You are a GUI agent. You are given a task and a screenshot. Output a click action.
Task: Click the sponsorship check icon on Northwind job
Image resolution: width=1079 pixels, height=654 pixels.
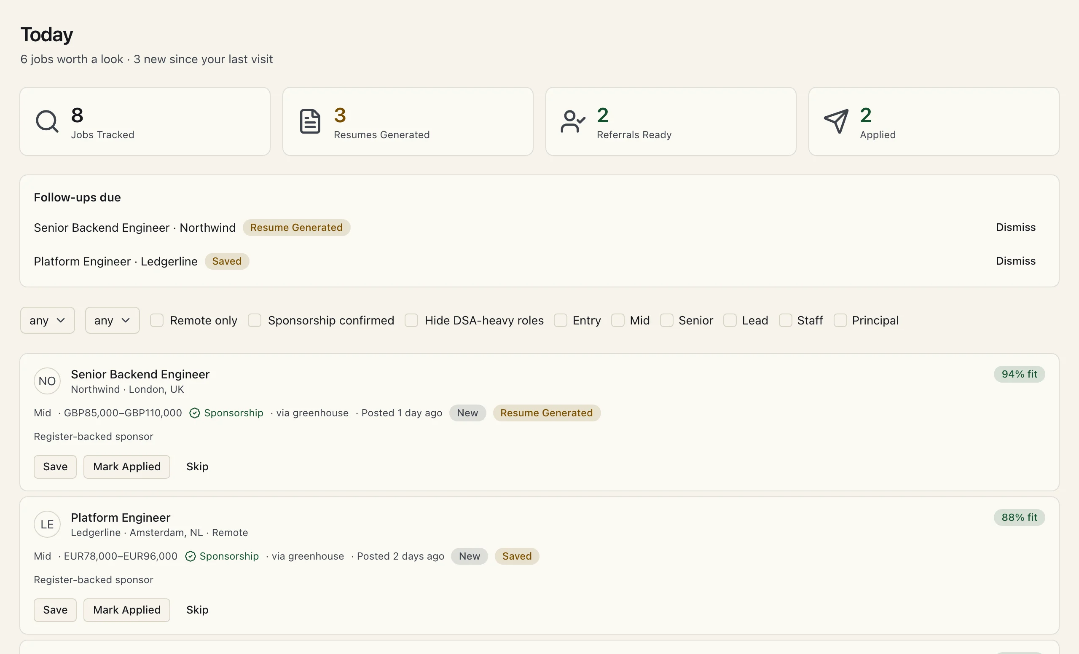pyautogui.click(x=194, y=413)
